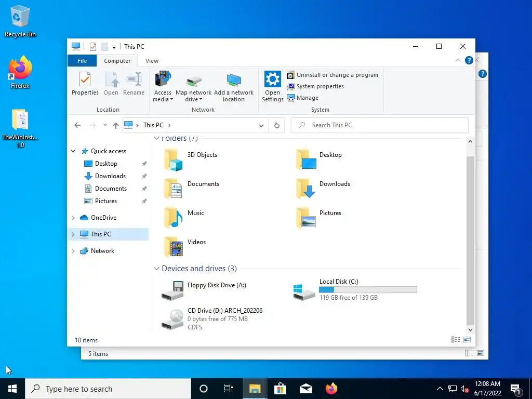Screen dimensions: 532x399
Task: Click scrollbar down arrow in file pane
Action: [x=470, y=329]
